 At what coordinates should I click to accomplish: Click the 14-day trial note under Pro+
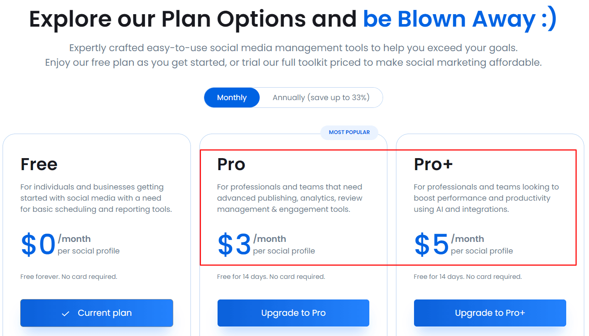[x=467, y=277]
